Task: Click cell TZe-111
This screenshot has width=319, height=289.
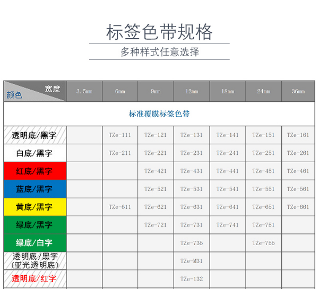Action: (x=120, y=135)
